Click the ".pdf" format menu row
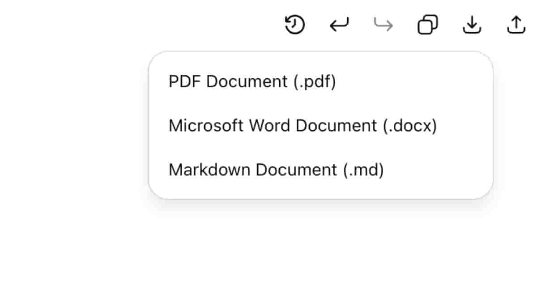 252,81
